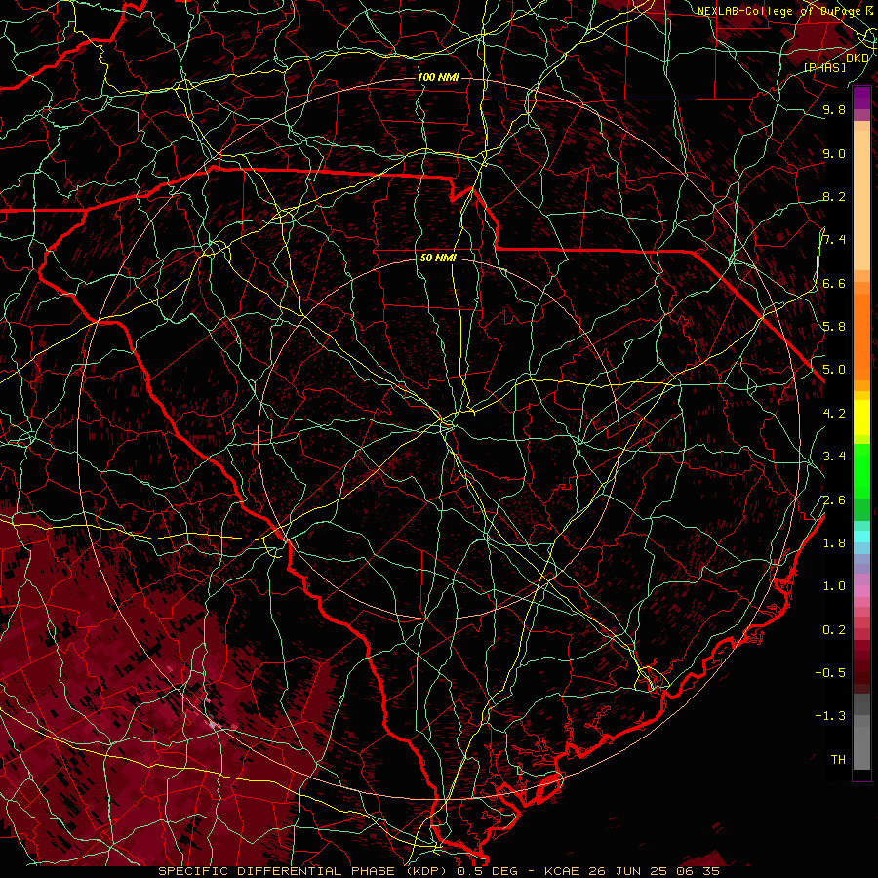Click the SPECIFIC DIFFERENTIAL PHASE (KDP) caption text
This screenshot has height=878, width=878.
304,871
